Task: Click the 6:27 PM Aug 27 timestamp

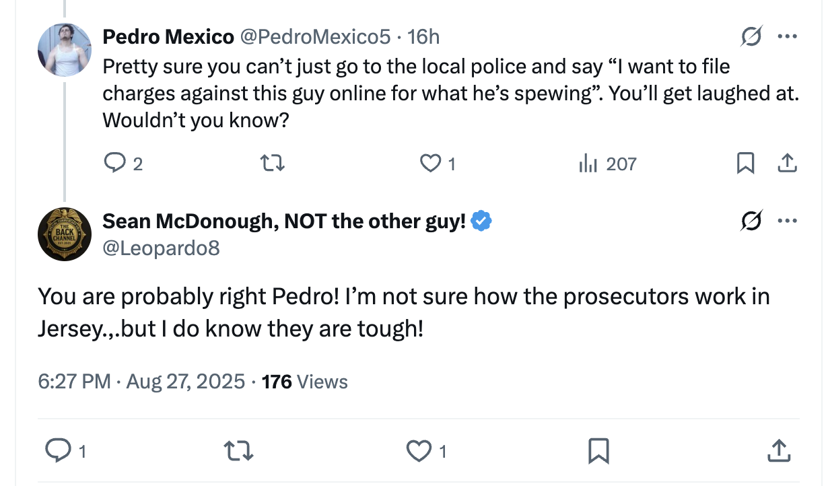Action: [141, 382]
